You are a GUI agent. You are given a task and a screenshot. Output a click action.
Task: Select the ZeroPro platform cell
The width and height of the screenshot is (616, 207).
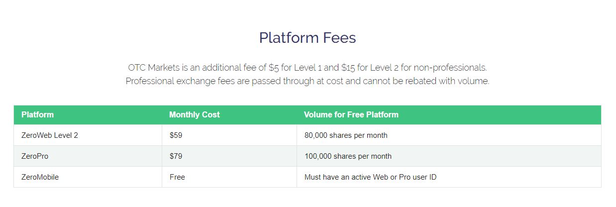88,156
